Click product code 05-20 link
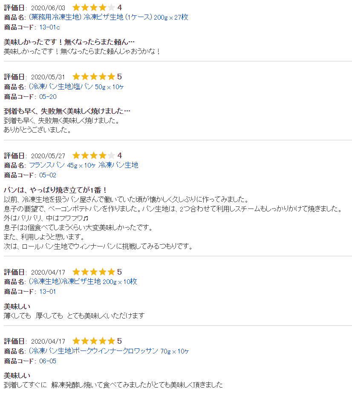 pyautogui.click(x=48, y=96)
